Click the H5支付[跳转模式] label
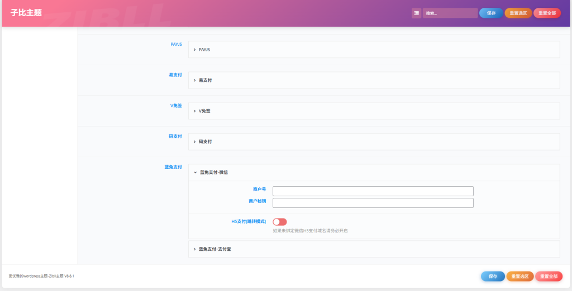 point(249,221)
